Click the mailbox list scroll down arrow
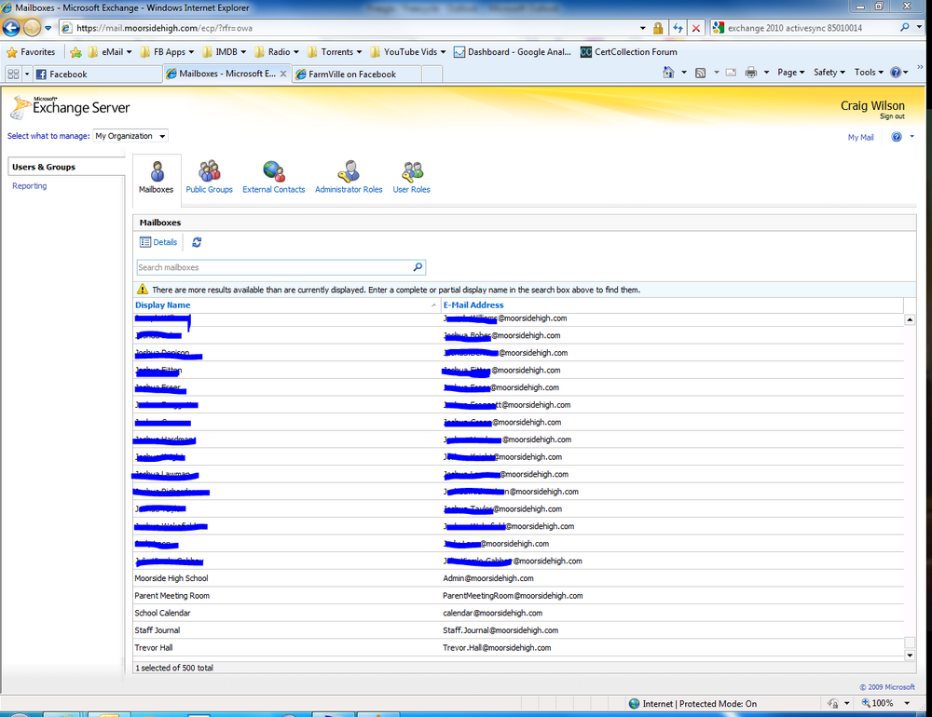The image size is (932, 717). [910, 656]
